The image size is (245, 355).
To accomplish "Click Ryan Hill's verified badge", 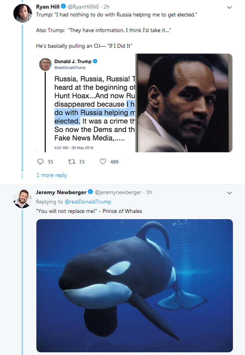I will (x=63, y=7).
